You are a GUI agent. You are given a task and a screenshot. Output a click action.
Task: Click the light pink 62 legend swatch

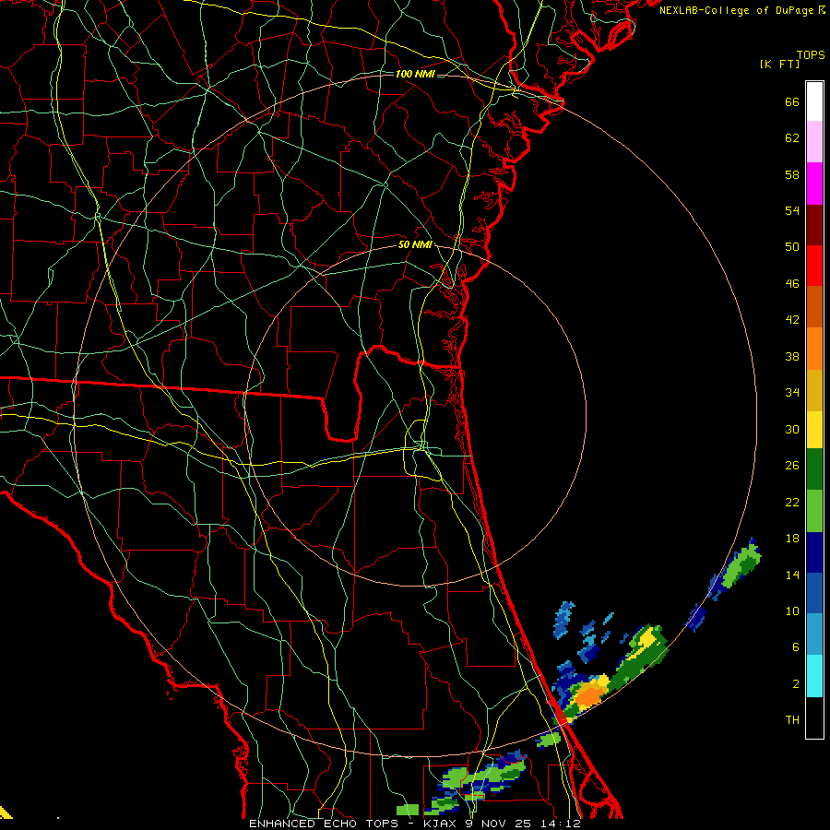pyautogui.click(x=814, y=142)
